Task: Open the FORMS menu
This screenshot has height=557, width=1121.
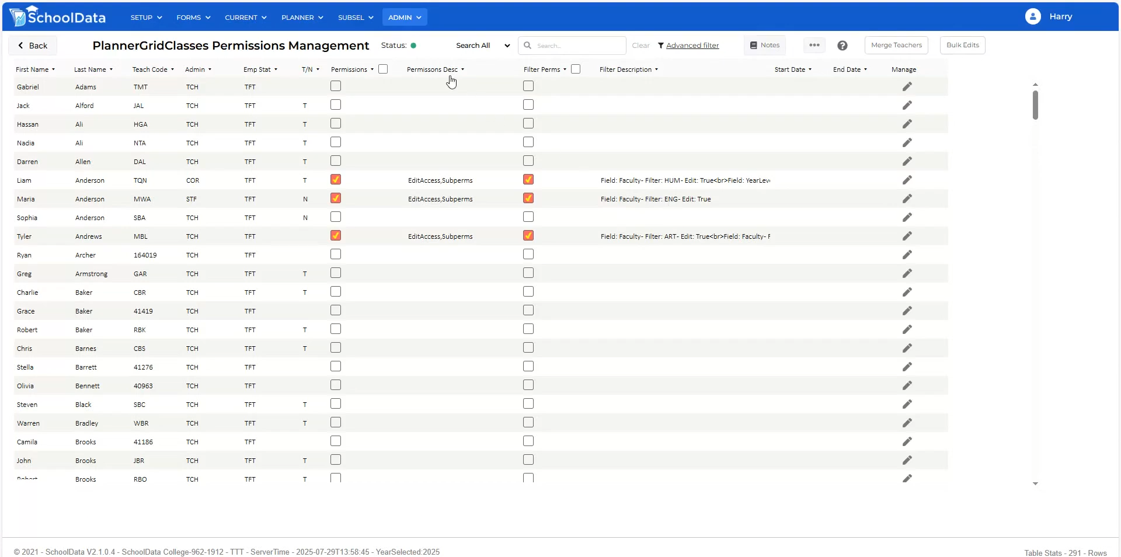Action: tap(193, 18)
